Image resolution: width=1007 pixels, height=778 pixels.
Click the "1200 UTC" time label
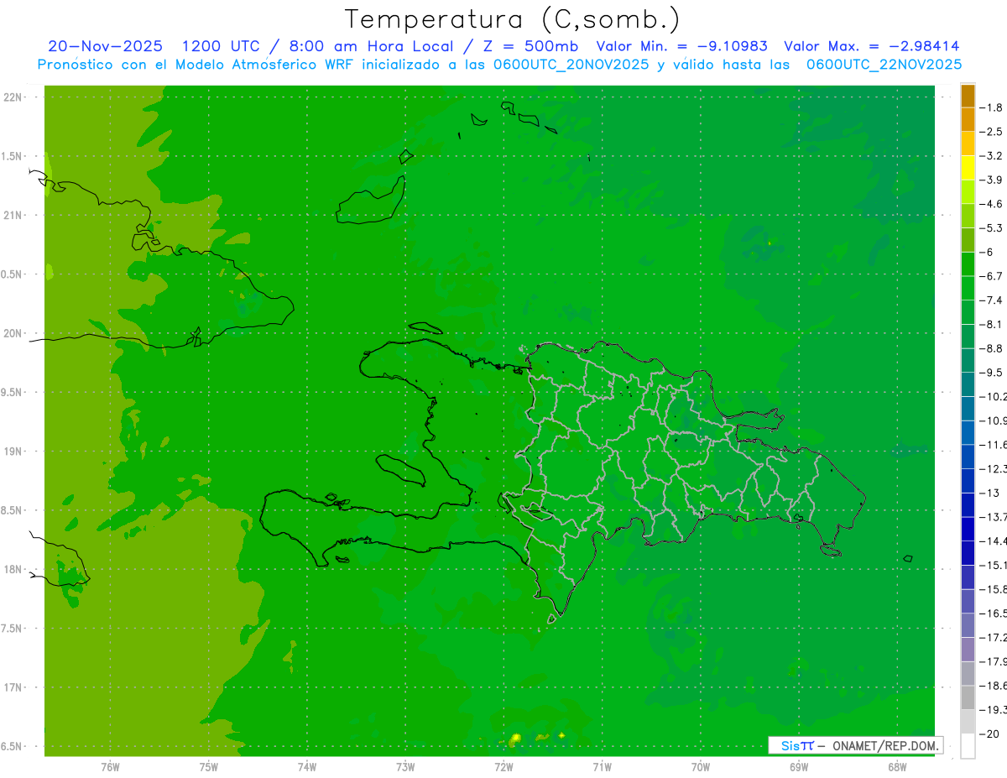220,46
